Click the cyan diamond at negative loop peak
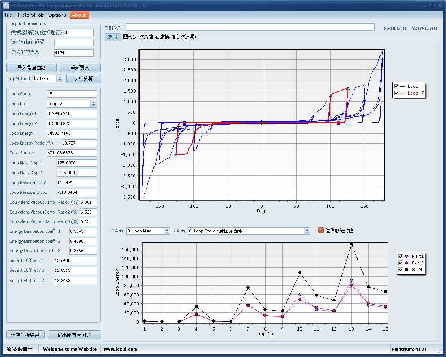 (176, 155)
